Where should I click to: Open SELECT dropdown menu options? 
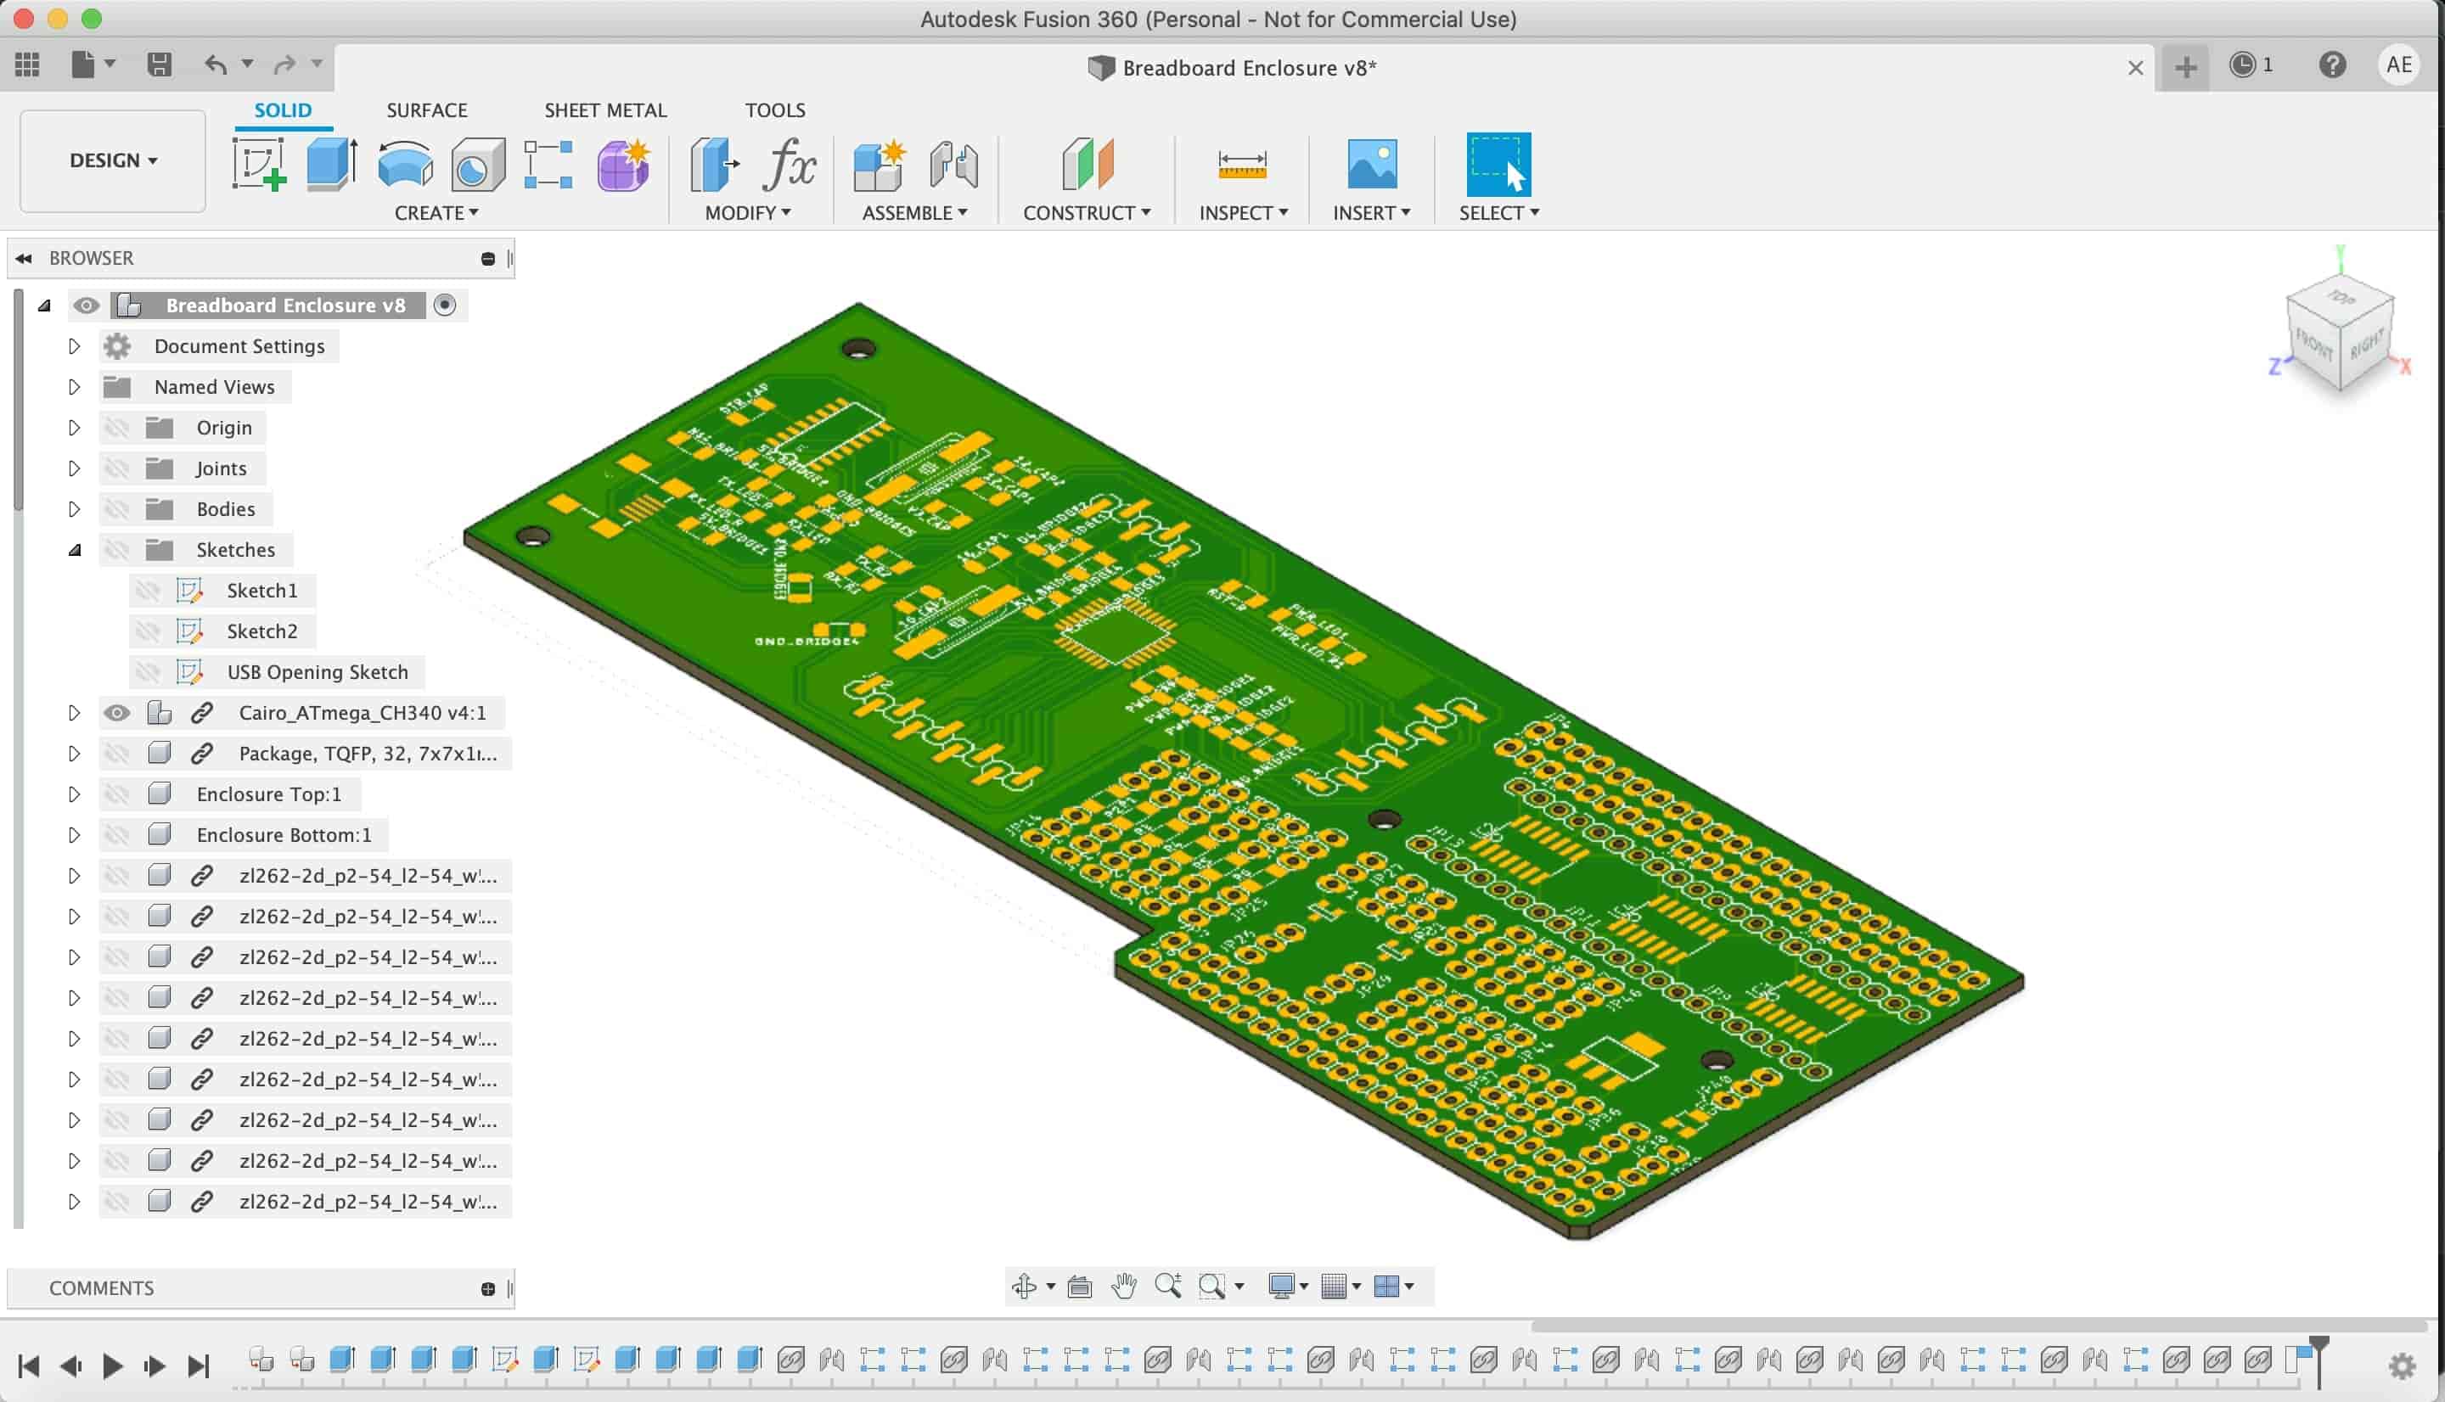point(1537,211)
